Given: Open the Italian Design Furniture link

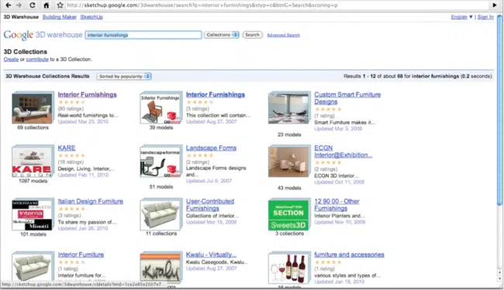Looking at the screenshot, I should (x=90, y=201).
